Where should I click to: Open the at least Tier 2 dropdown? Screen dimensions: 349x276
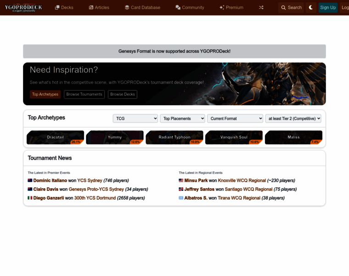click(x=293, y=119)
